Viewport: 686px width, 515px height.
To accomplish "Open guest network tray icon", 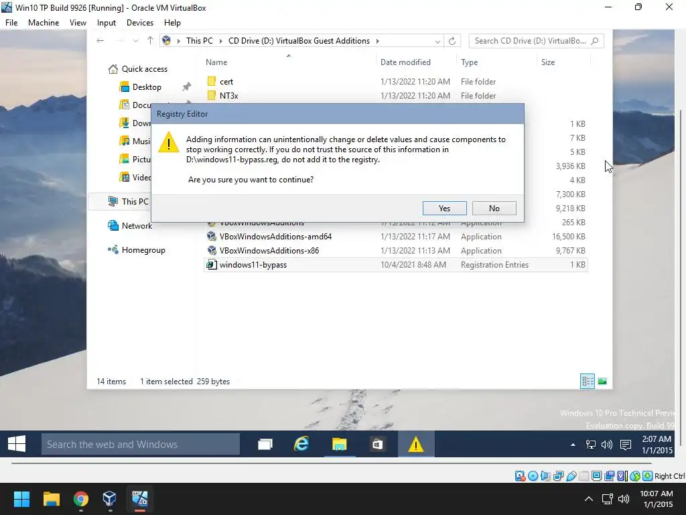I will tap(591, 445).
